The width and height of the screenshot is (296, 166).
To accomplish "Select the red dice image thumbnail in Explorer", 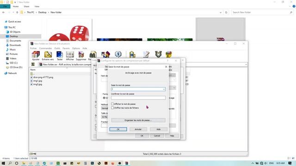I will pos(69,30).
